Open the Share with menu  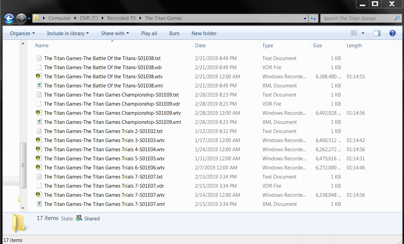(115, 33)
